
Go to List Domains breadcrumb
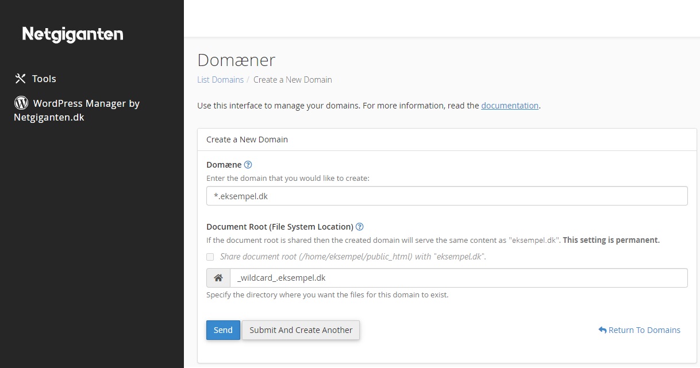[x=220, y=80]
